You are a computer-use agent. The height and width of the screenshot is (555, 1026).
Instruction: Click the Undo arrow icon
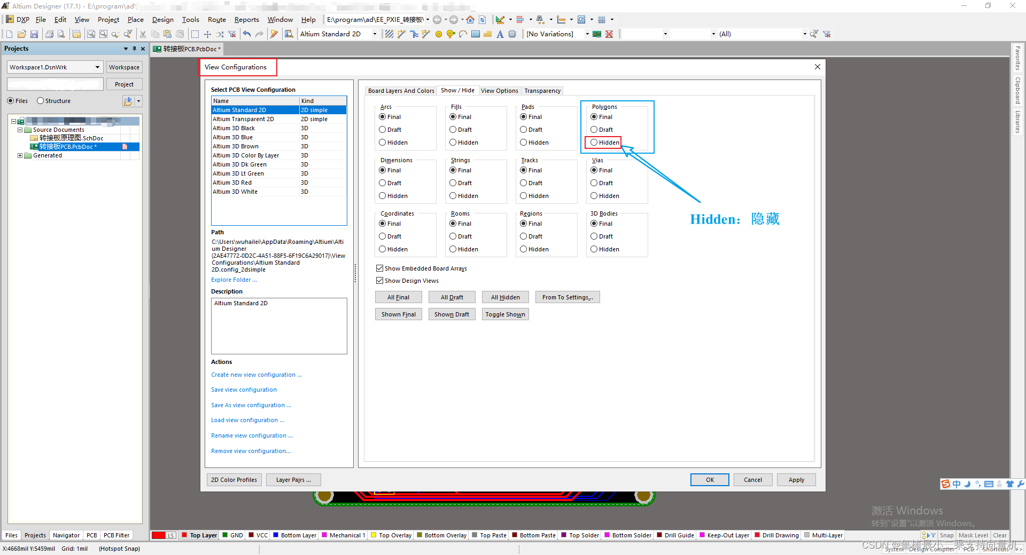point(246,34)
